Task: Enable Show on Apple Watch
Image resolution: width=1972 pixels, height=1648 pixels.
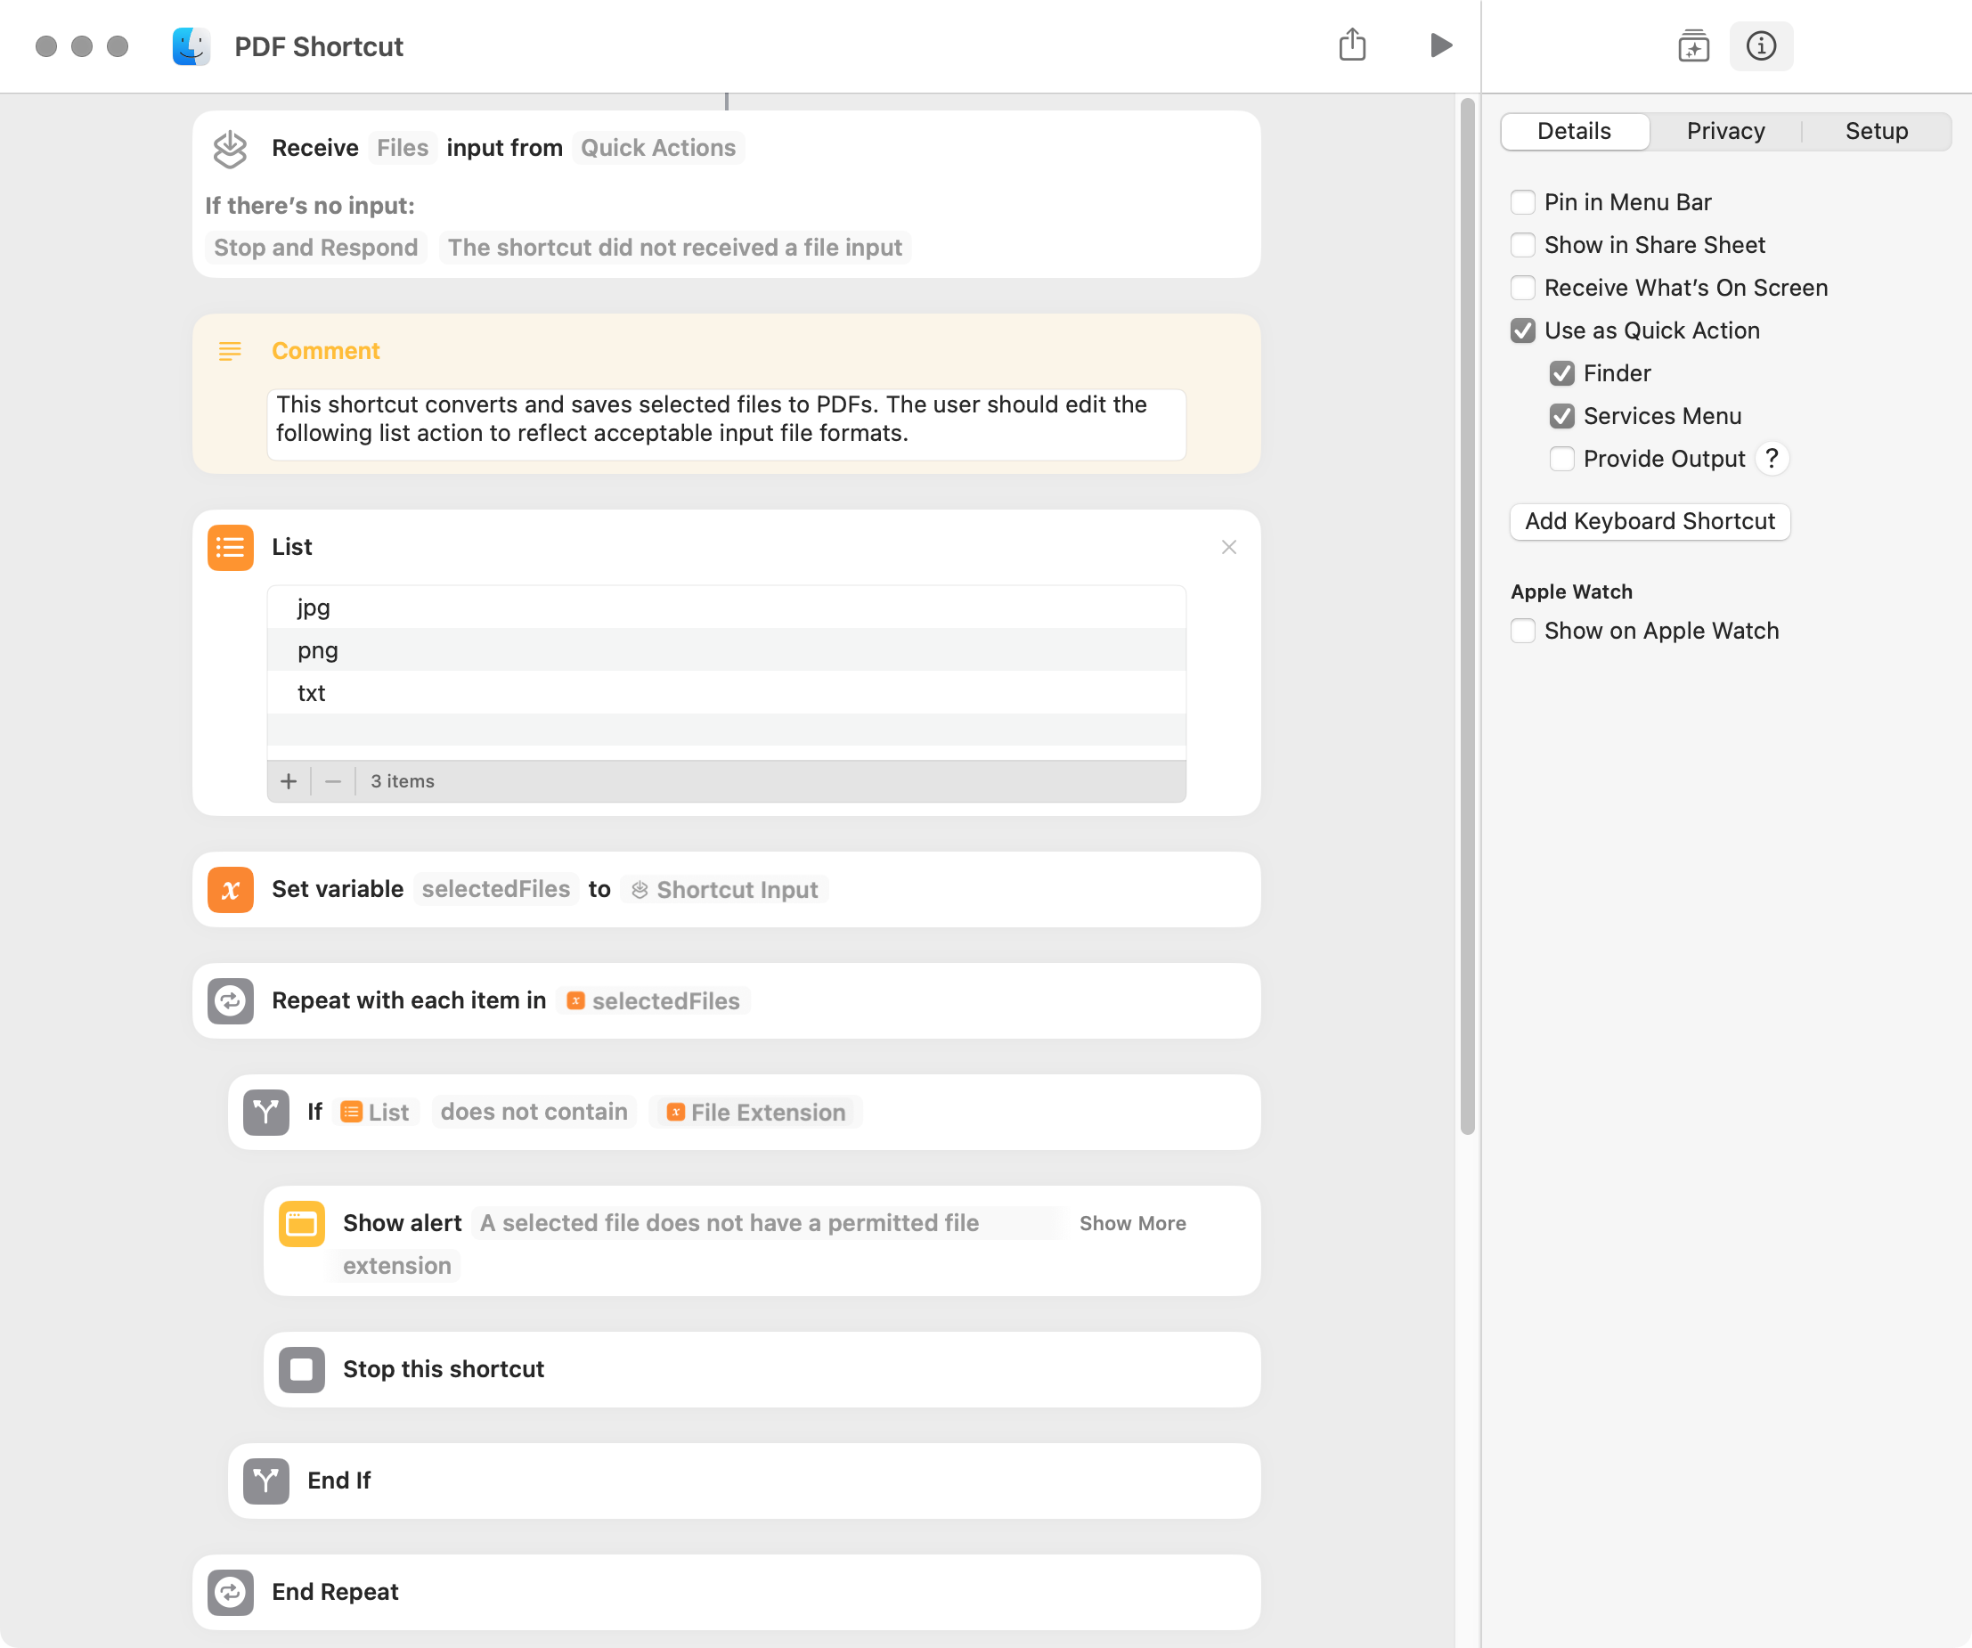Action: pyautogui.click(x=1522, y=630)
